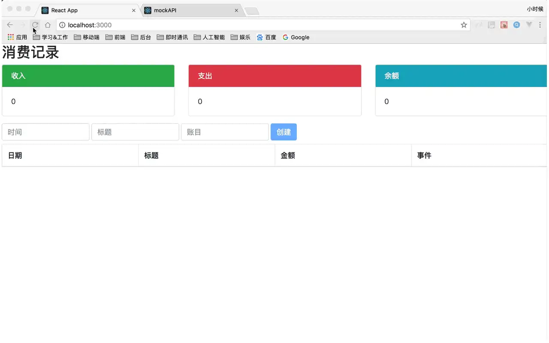Expand the 人工智能 bookmark folder
The height and width of the screenshot is (343, 549).
209,37
